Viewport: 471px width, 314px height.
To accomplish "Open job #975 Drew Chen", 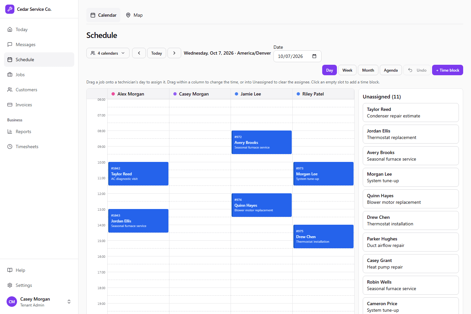I will [323, 236].
